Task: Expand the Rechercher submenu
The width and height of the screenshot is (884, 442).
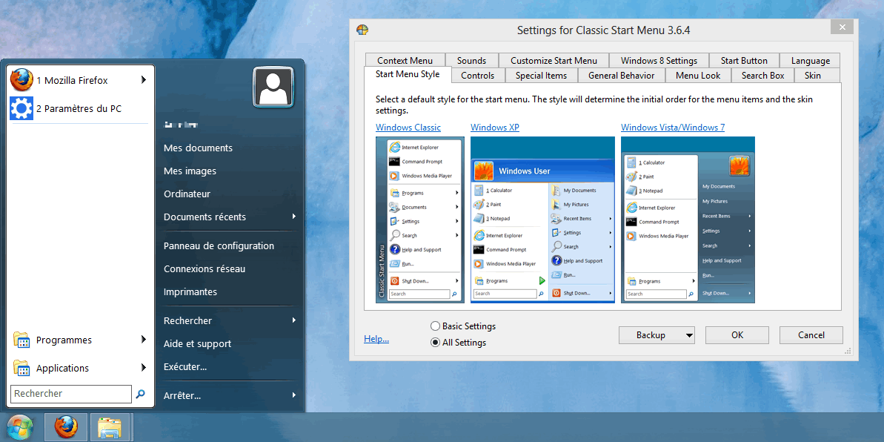Action: click(x=294, y=320)
